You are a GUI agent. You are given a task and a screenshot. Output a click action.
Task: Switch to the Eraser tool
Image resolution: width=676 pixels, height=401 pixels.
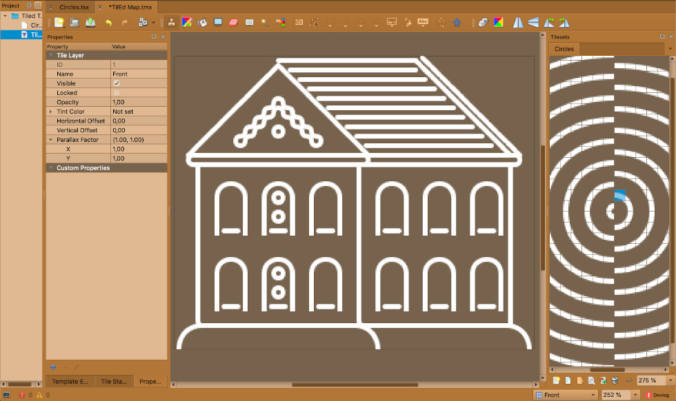[x=234, y=22]
